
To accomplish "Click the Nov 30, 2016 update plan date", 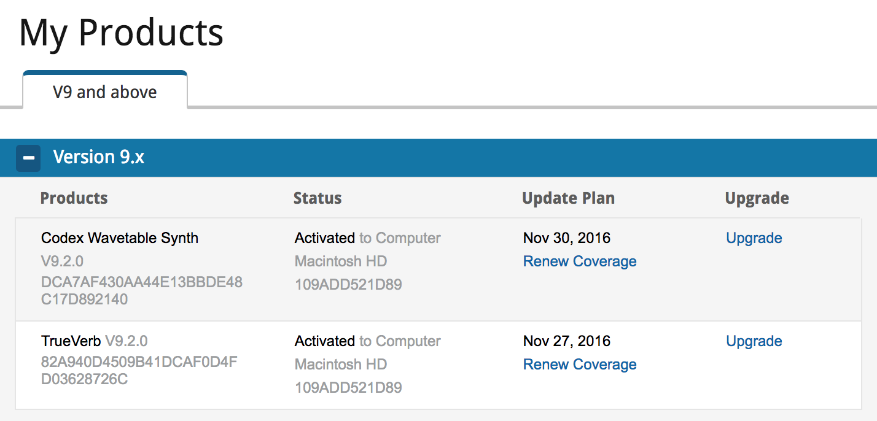I will pyautogui.click(x=567, y=238).
